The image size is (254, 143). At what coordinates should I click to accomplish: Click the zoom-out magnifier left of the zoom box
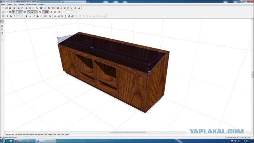[63, 12]
